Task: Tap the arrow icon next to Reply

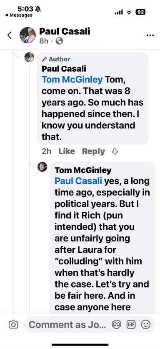Action: pyautogui.click(x=114, y=151)
